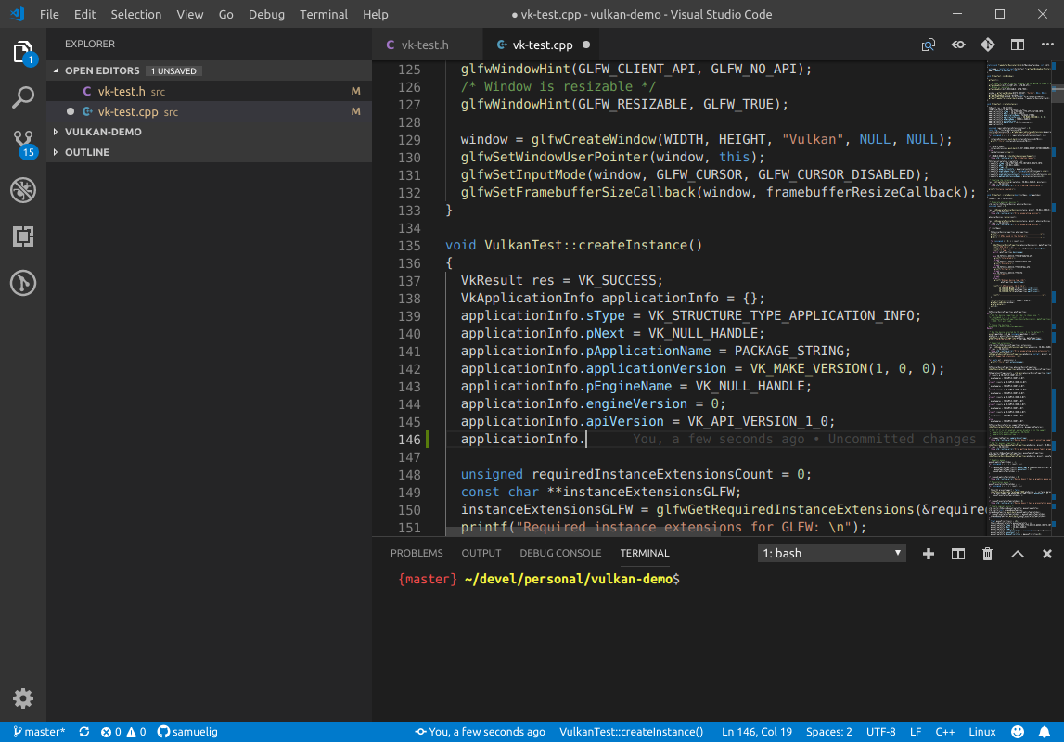Switch to the Output panel tab
Viewport: 1064px width, 742px height.
[x=481, y=554]
